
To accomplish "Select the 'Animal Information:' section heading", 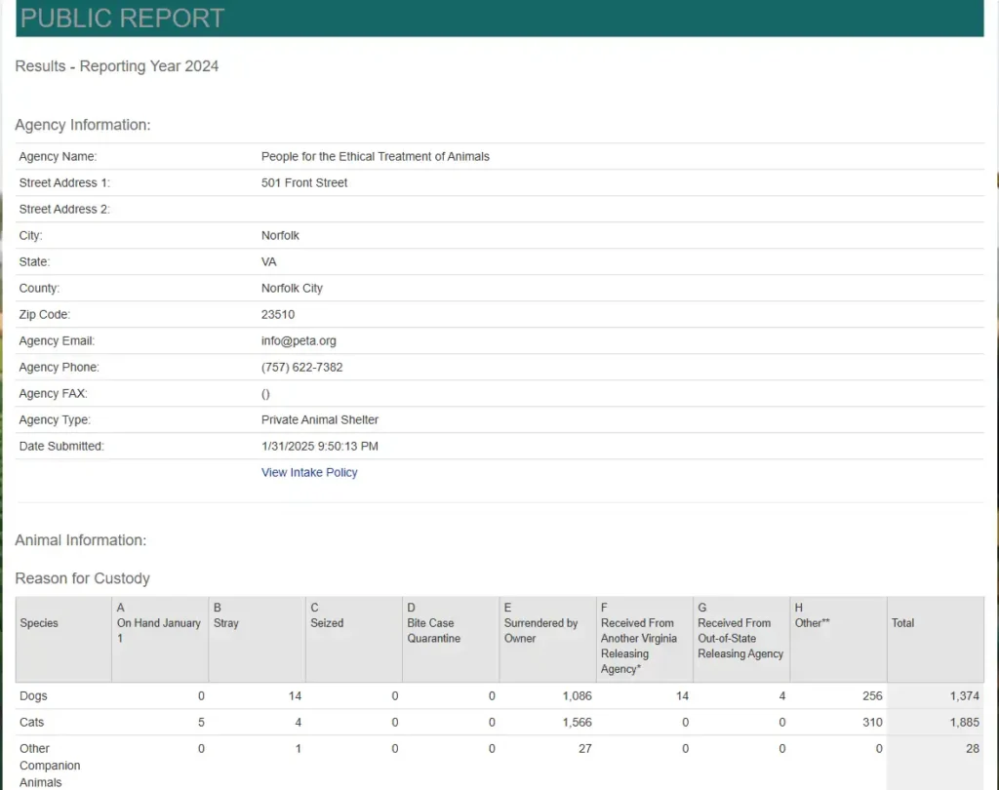I will coord(81,540).
